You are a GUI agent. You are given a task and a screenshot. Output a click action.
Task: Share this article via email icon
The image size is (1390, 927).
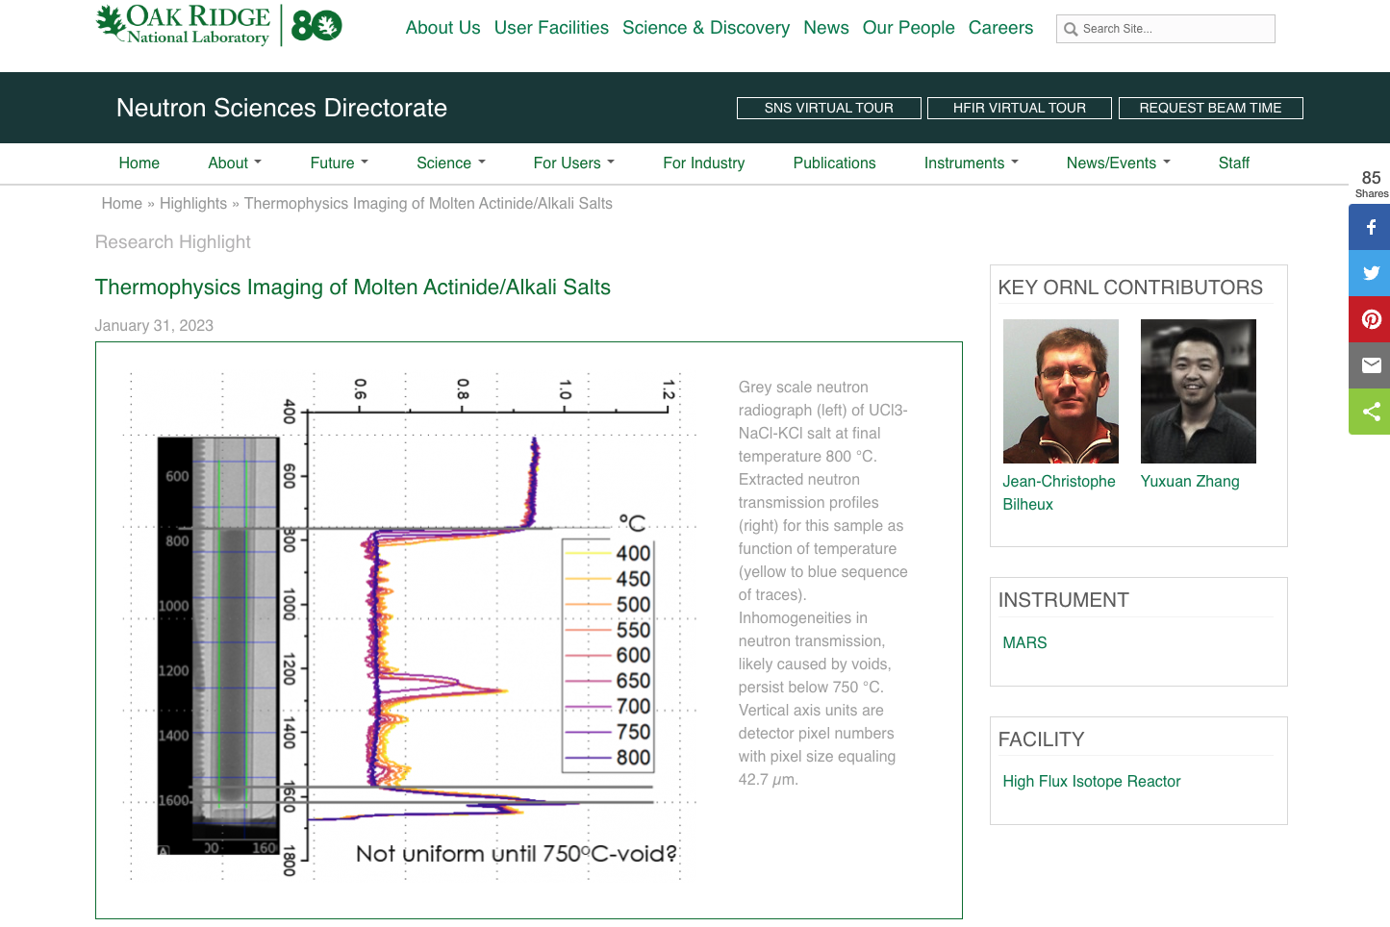[x=1371, y=365]
